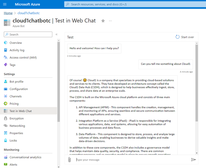Viewport: 206px width, 168px height.
Task: Click the Type your message field
Action: click(x=133, y=160)
